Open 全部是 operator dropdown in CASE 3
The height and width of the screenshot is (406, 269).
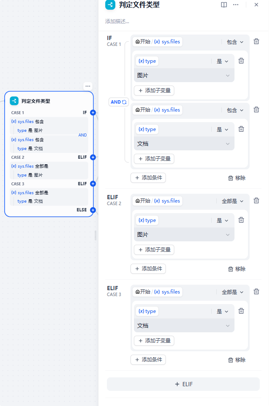click(232, 292)
